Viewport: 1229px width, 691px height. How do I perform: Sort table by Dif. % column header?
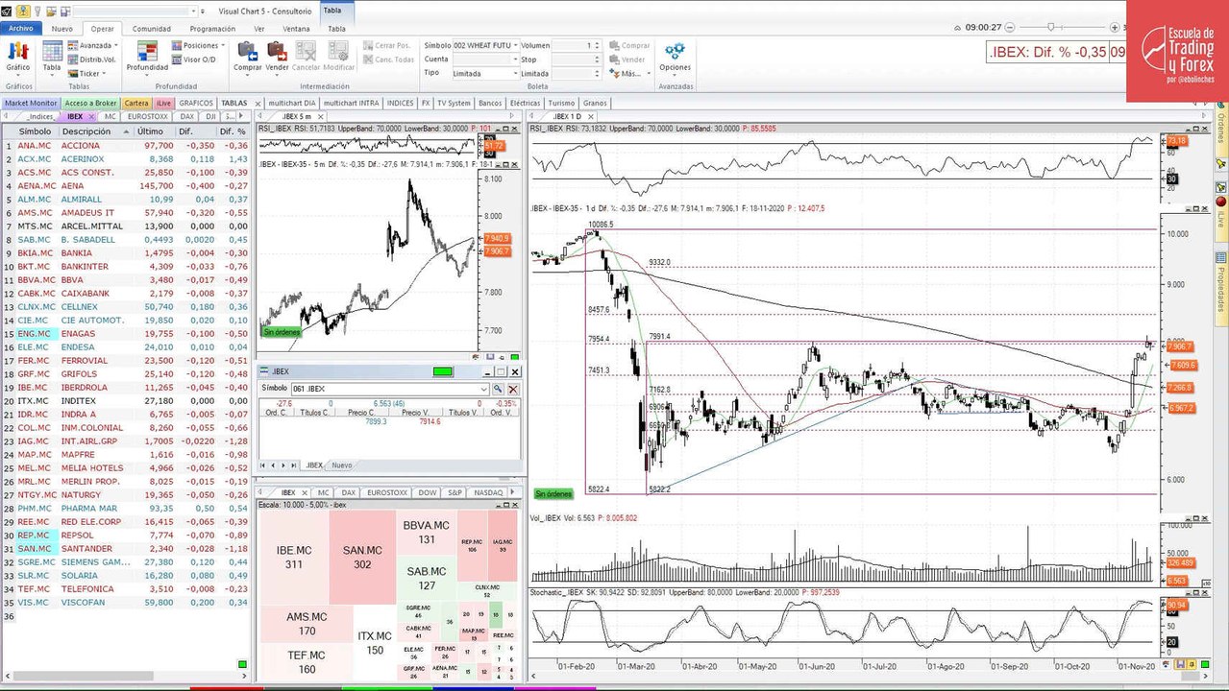(233, 131)
